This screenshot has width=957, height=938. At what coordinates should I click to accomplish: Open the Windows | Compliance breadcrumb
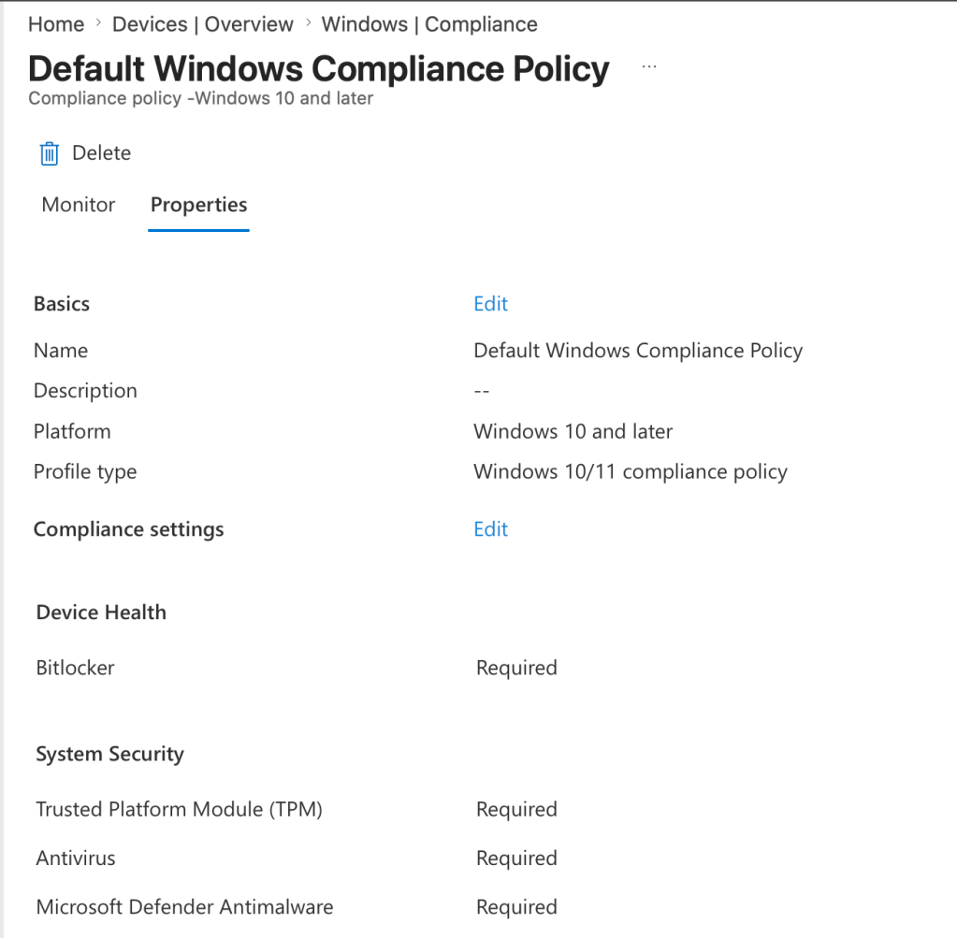click(x=429, y=24)
